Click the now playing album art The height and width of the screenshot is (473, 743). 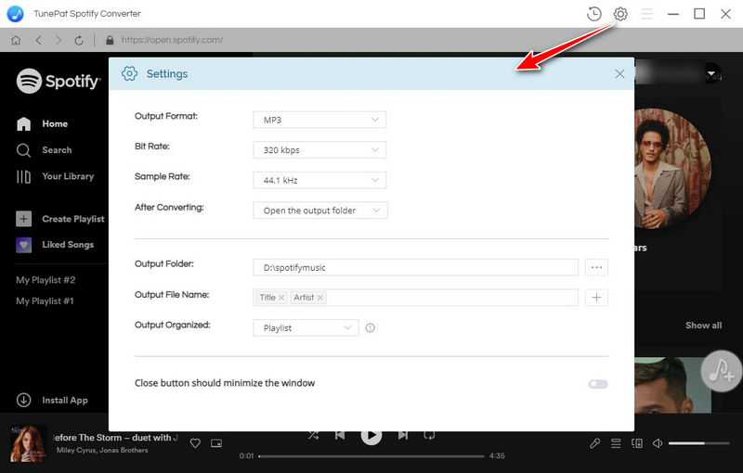29,443
